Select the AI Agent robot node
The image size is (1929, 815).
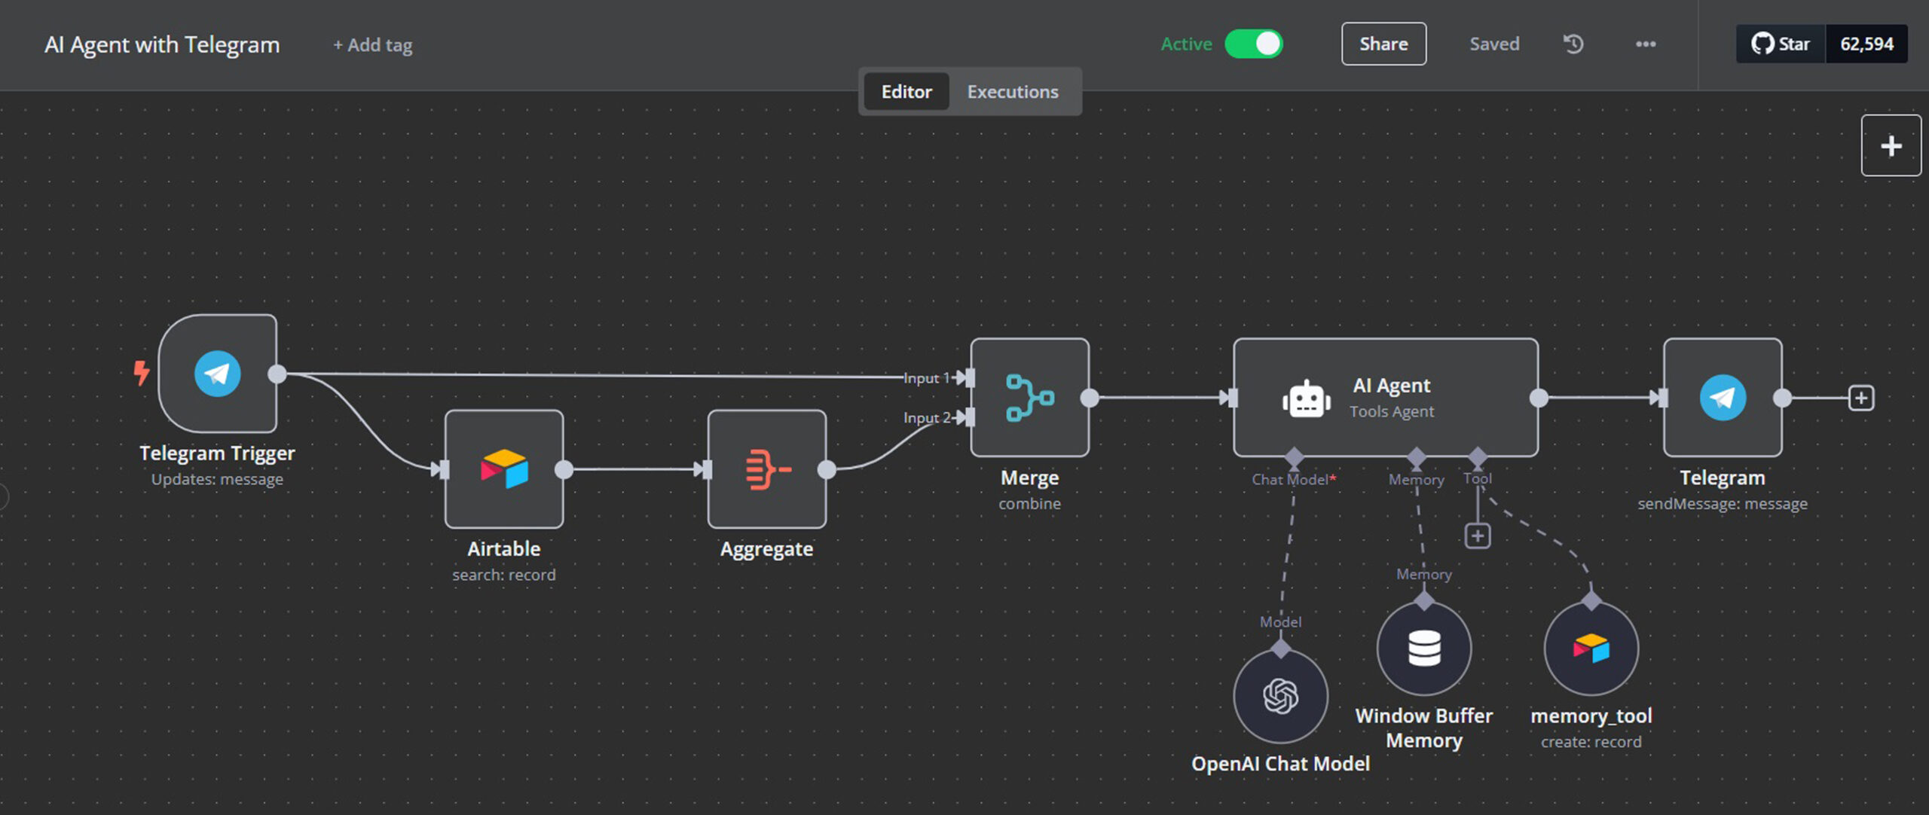(x=1385, y=397)
